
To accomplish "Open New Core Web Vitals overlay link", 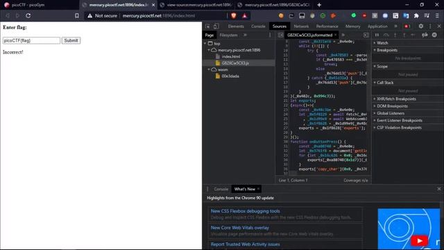I will (240, 228).
